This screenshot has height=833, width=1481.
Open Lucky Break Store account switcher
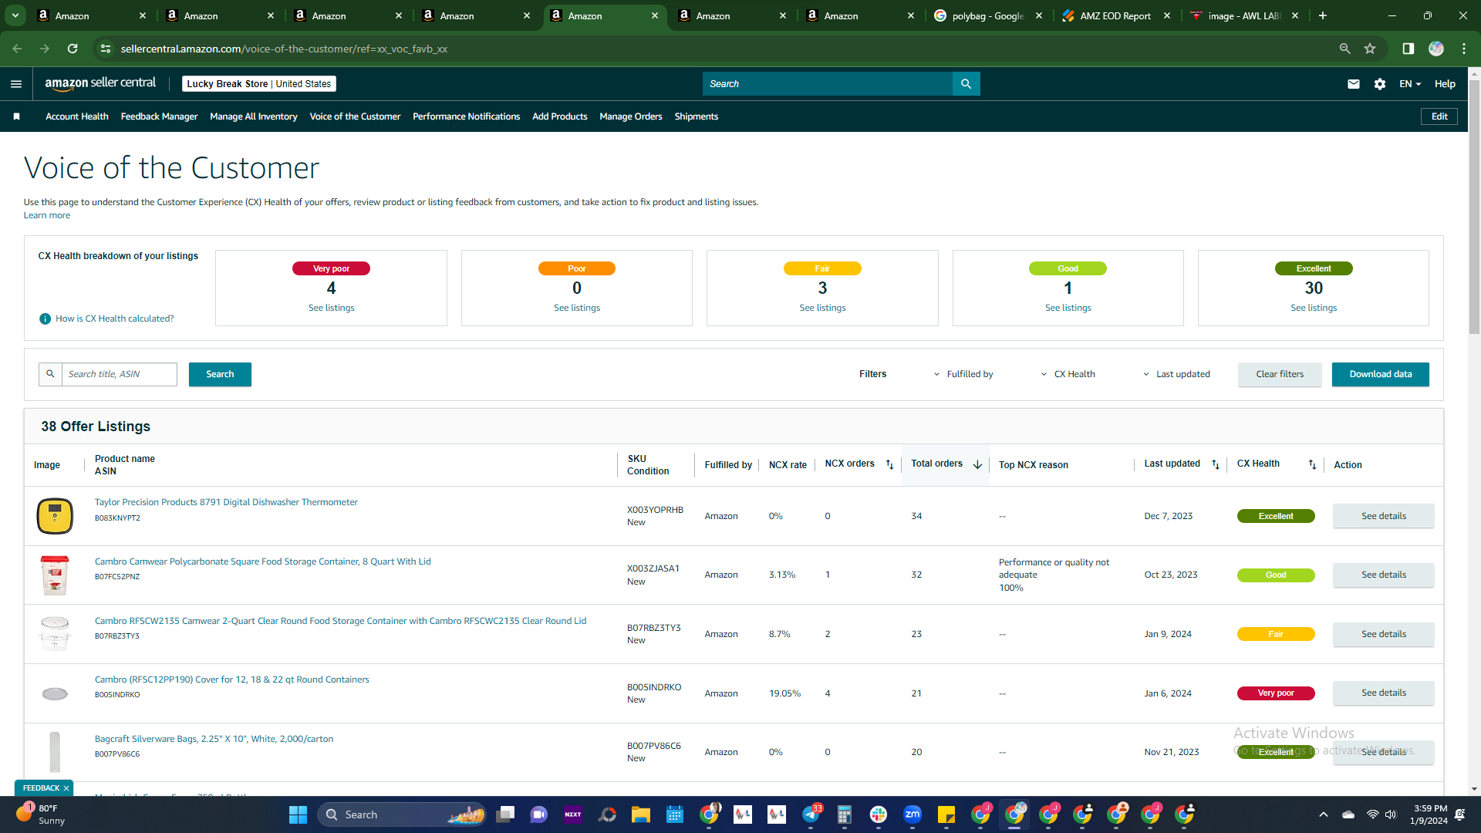[259, 84]
